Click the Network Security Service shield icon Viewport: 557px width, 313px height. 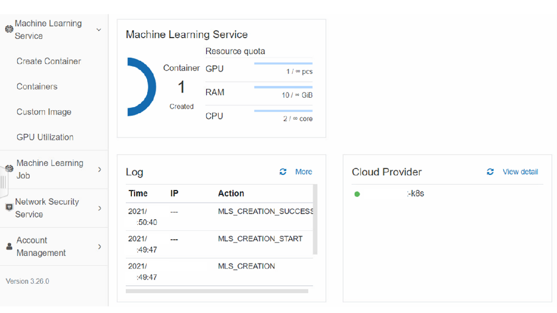pos(8,208)
